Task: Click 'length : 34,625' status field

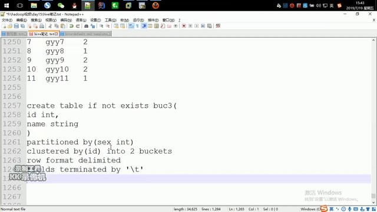Action: click(186, 209)
